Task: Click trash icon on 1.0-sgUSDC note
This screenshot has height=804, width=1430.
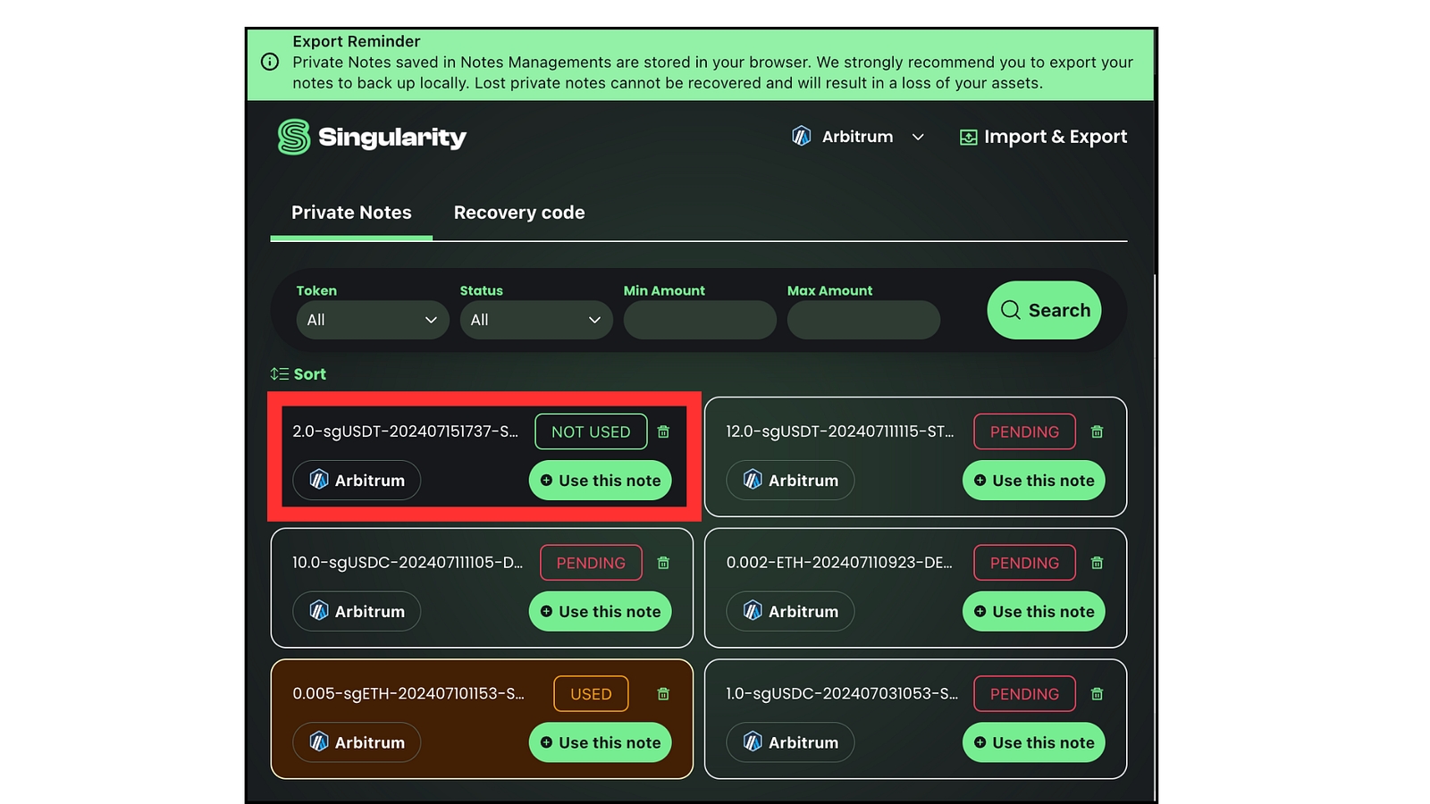Action: (1097, 694)
